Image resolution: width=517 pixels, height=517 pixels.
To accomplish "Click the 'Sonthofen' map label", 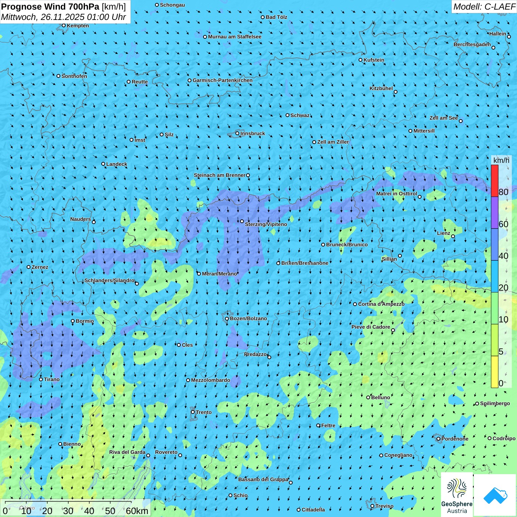I will [x=74, y=76].
